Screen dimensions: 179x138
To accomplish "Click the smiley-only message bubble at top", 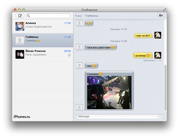I will [89, 23].
